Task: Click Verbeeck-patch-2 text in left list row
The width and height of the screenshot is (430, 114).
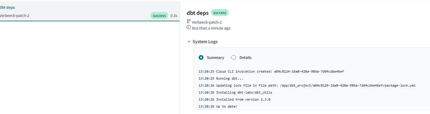Action: 14,15
